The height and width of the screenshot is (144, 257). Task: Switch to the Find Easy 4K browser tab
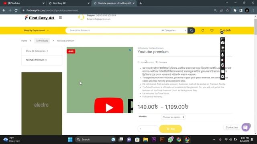(x=69, y=3)
